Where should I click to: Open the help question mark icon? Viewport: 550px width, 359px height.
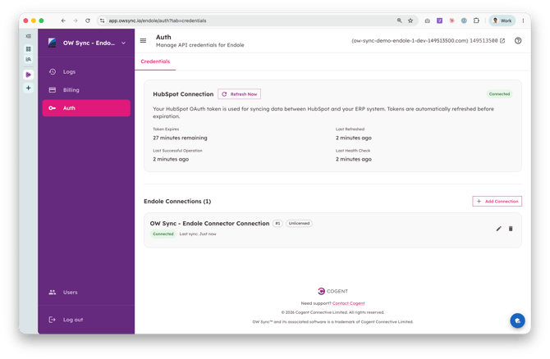click(518, 41)
